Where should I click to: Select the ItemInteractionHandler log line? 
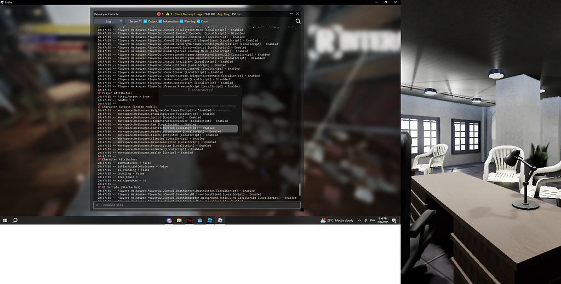pos(163,121)
